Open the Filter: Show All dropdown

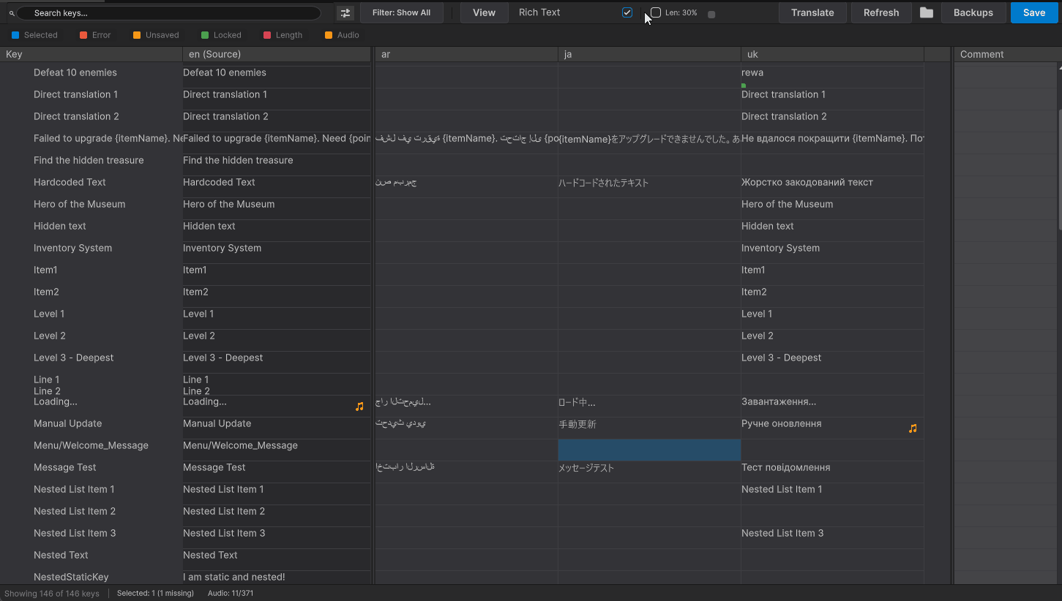(401, 12)
